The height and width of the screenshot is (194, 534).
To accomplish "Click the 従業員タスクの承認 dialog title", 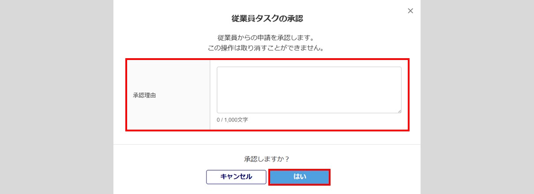I will click(x=267, y=19).
